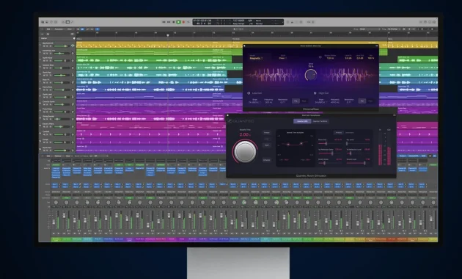
Task: Click the red Record button
Action: click(183, 22)
